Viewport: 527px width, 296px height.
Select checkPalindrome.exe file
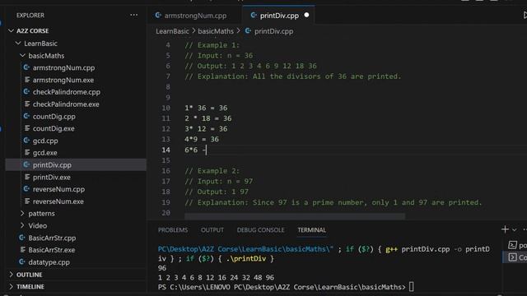tap(66, 104)
